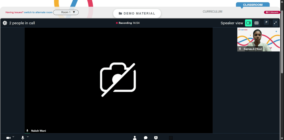Screen dimensions: 284x140
Task: Open the Curriculum tab
Action: coord(212,12)
